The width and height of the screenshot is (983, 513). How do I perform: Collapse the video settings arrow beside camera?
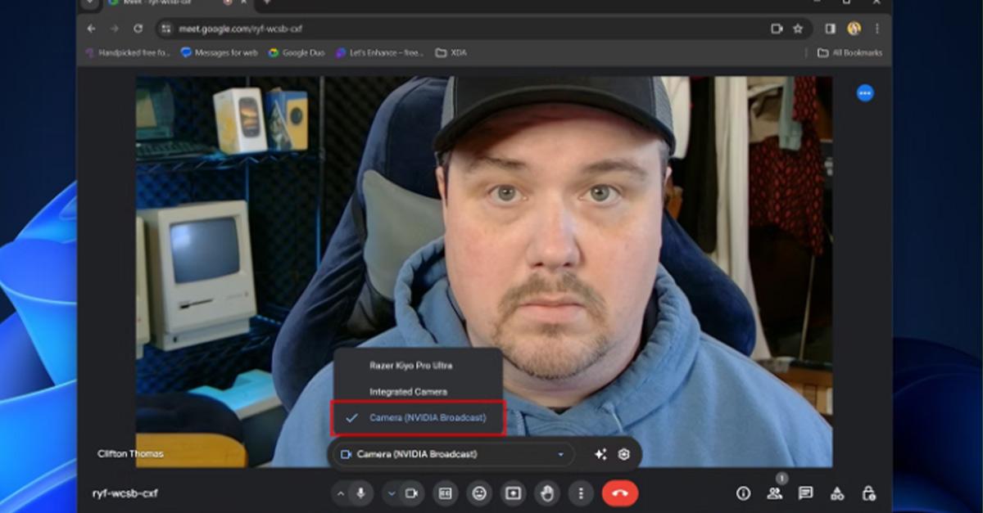392,493
